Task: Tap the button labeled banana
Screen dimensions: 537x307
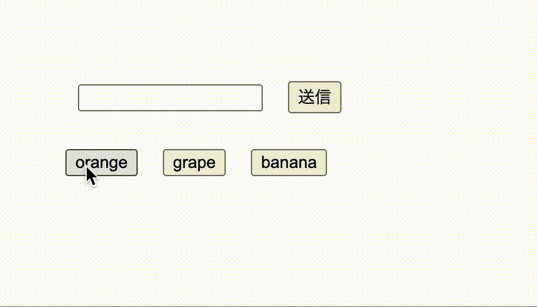Action: 289,162
